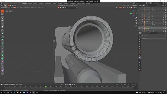Open the File menu
The image size is (167, 94).
pyautogui.click(x=4, y=3)
